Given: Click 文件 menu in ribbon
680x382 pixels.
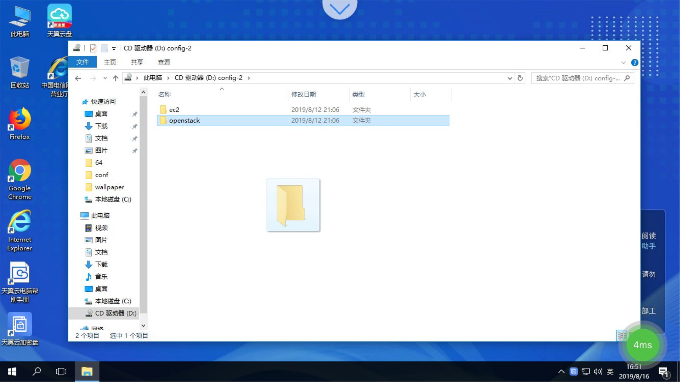Looking at the screenshot, I should coord(83,62).
